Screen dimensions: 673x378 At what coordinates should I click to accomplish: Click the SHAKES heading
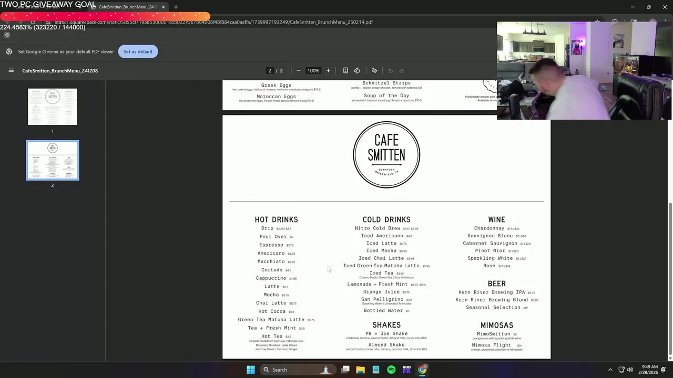coord(386,325)
